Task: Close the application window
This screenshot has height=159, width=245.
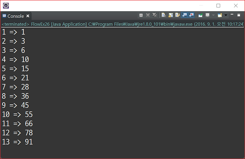Action: coord(236,6)
